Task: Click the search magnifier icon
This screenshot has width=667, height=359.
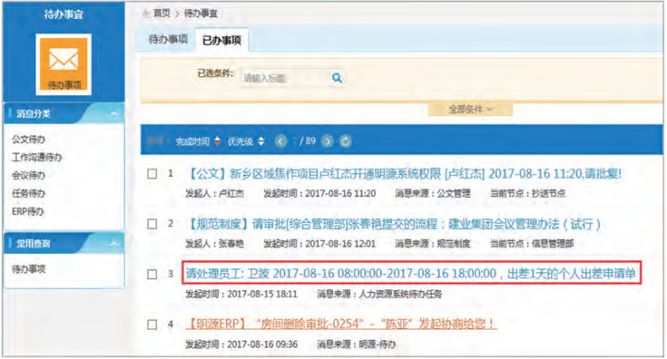Action: point(337,78)
